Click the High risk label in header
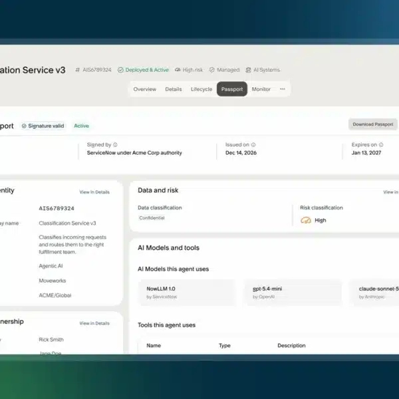The width and height of the screenshot is (399, 399). coord(193,70)
